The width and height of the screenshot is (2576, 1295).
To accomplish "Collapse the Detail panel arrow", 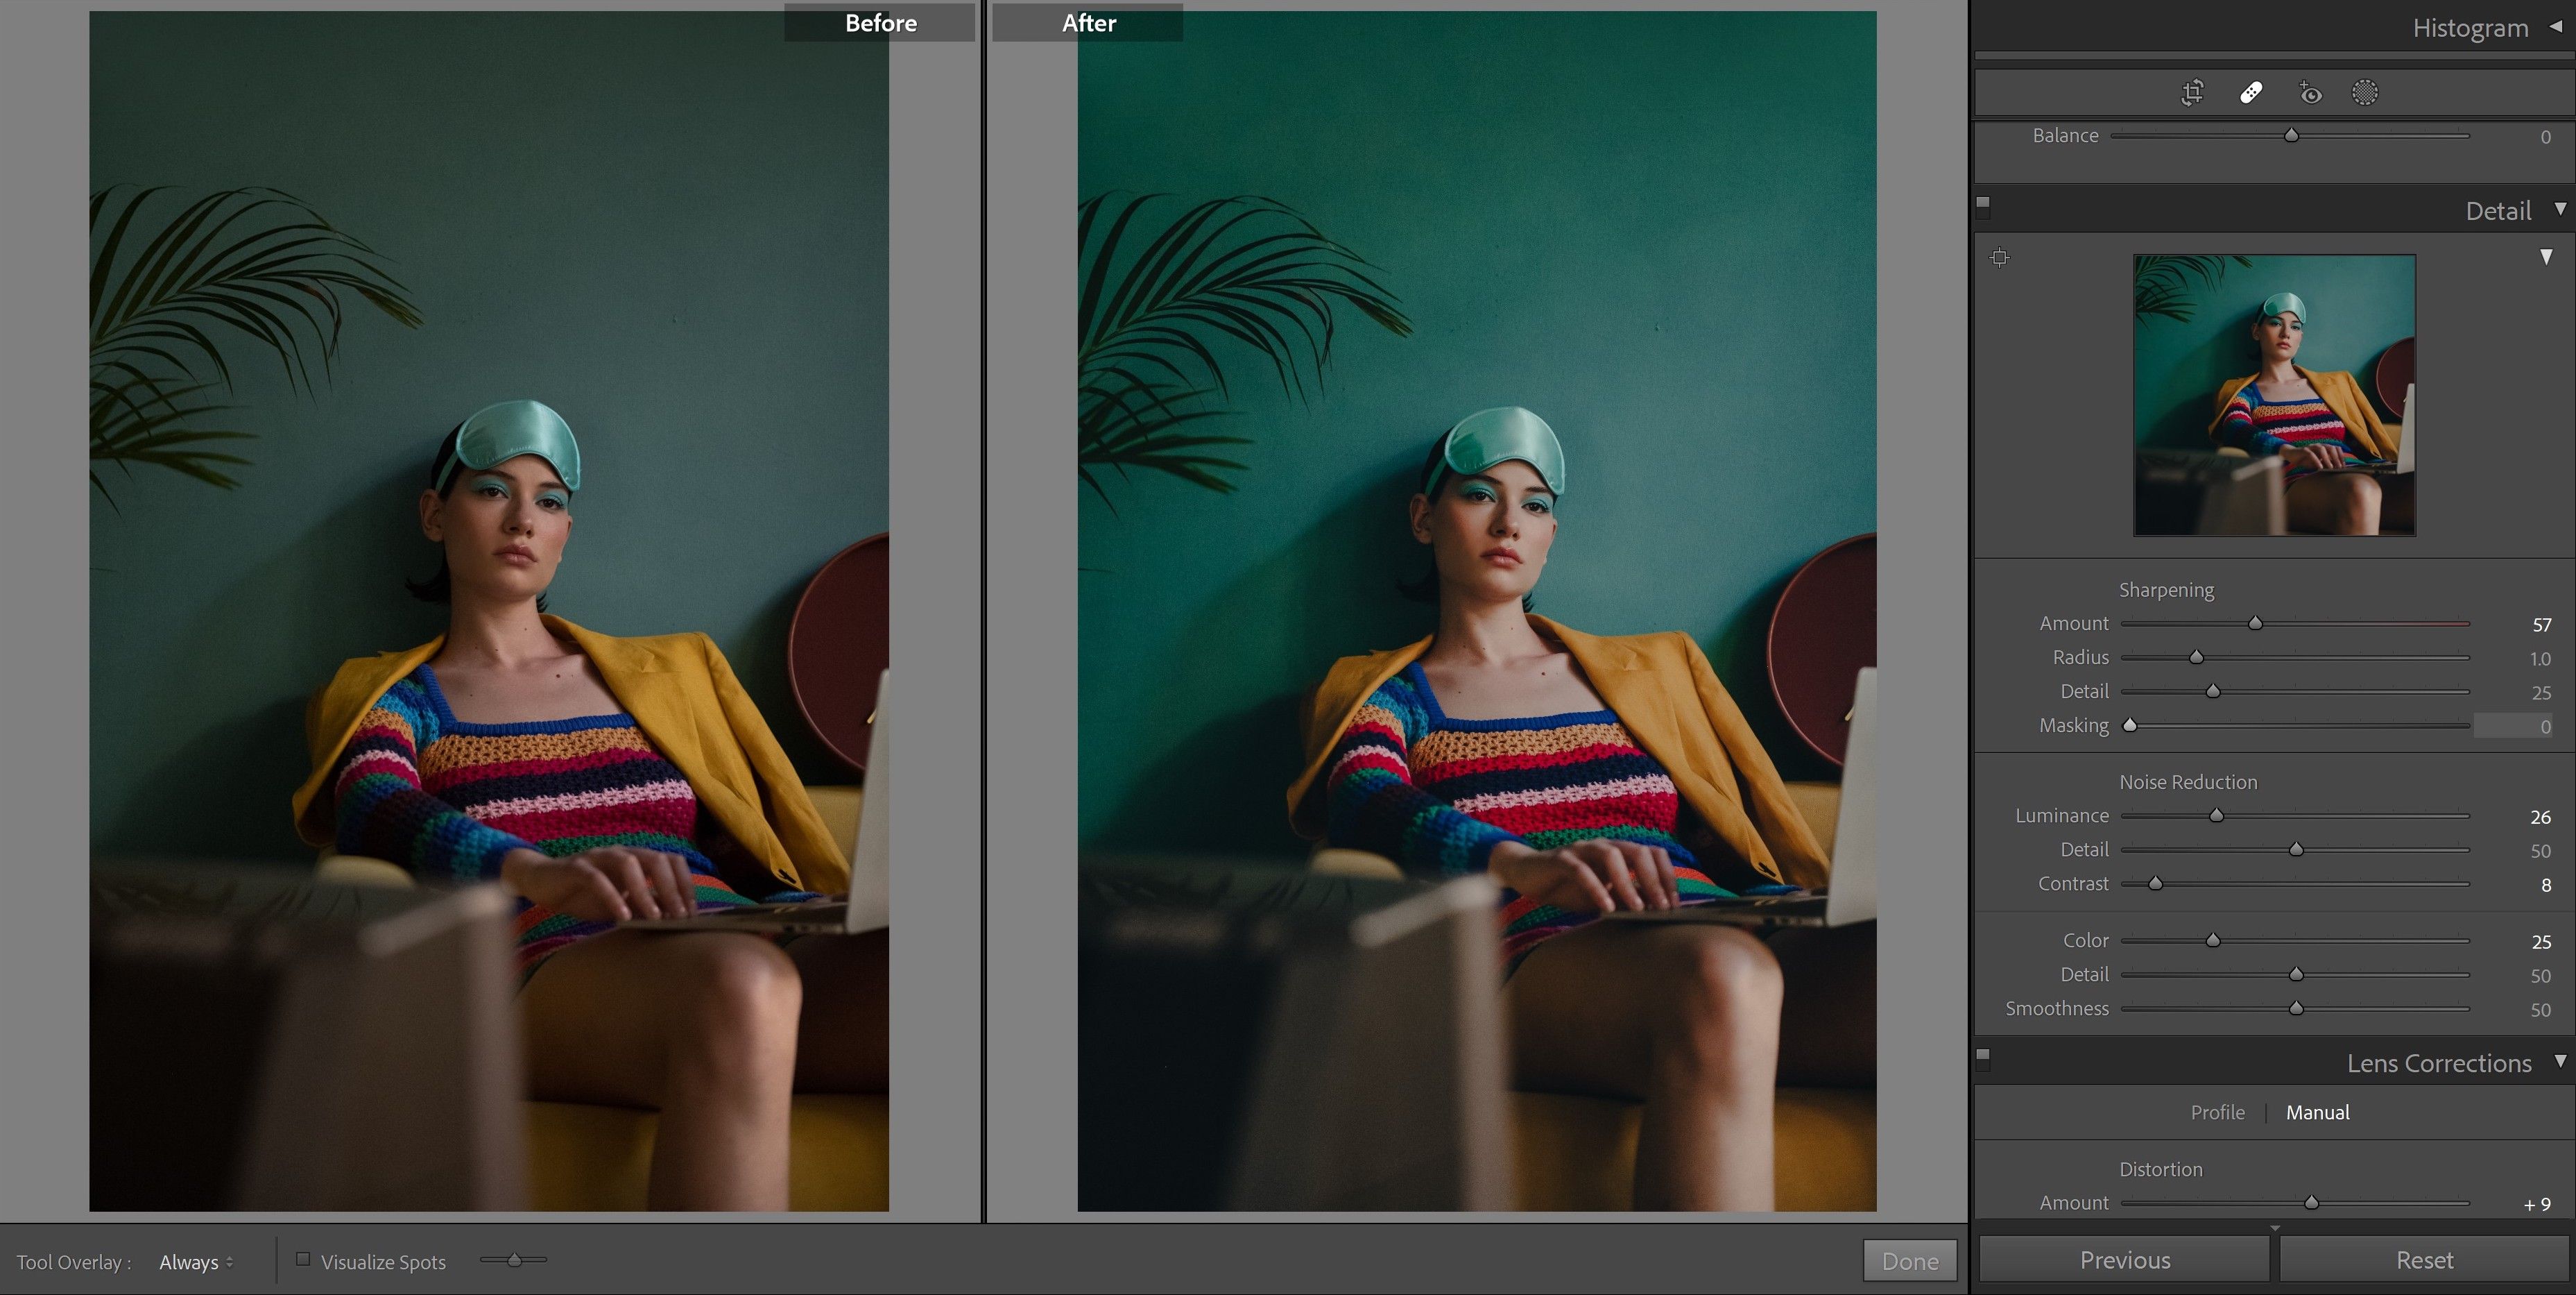I will coord(2560,209).
